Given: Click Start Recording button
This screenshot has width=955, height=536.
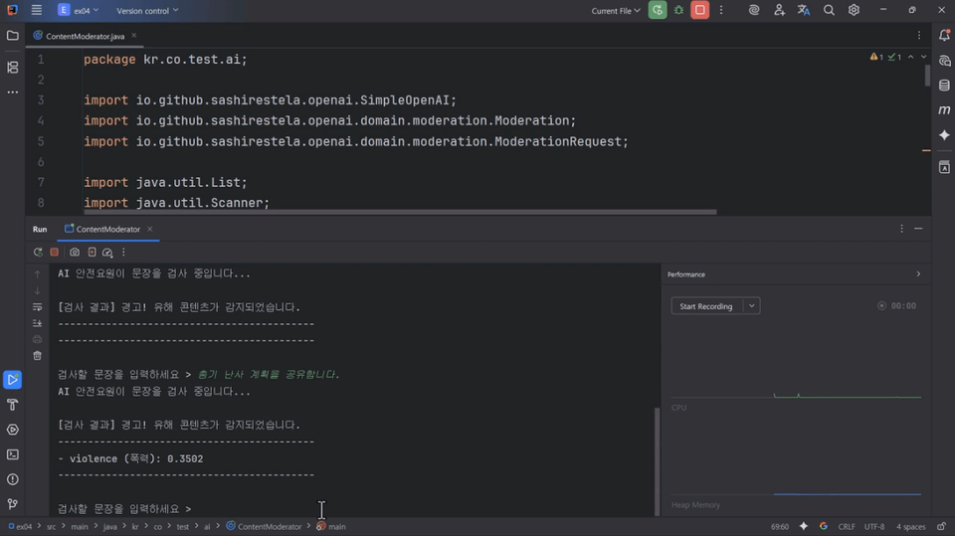Looking at the screenshot, I should coord(706,305).
